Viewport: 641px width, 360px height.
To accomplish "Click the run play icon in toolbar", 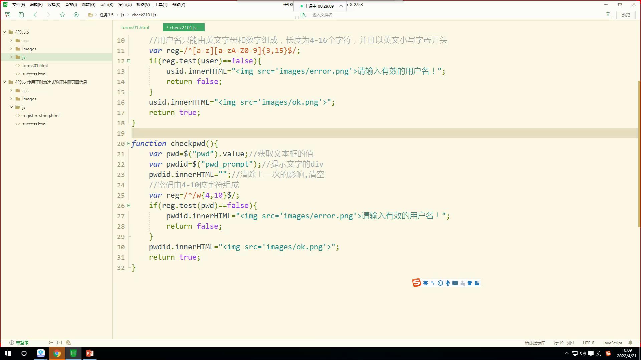I will 76,15.
